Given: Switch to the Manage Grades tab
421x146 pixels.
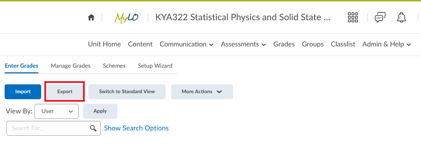Looking at the screenshot, I should point(71,66).
